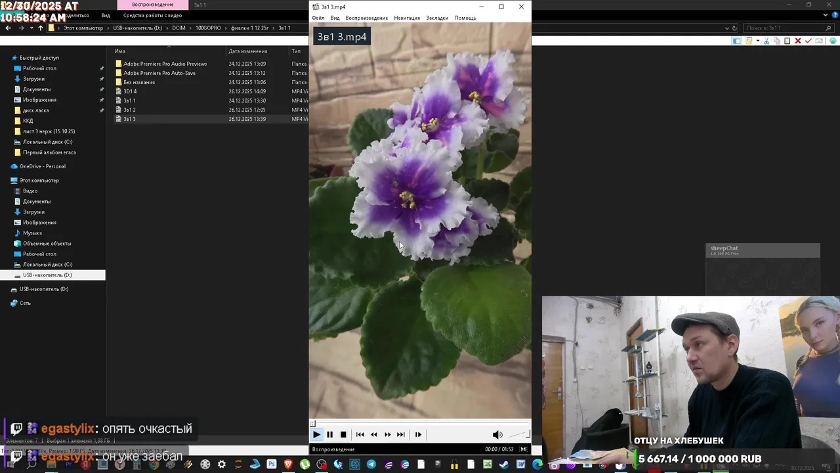
Task: Stop the video playback
Action: pyautogui.click(x=343, y=434)
